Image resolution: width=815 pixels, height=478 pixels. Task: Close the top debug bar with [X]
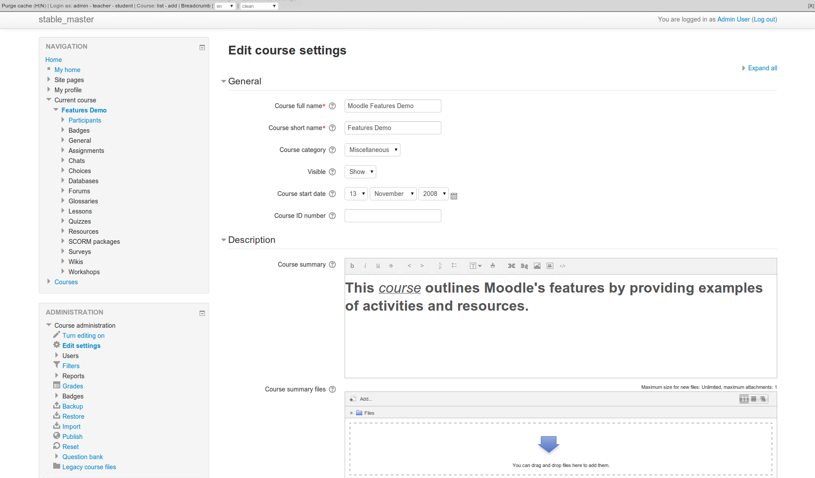coord(811,6)
